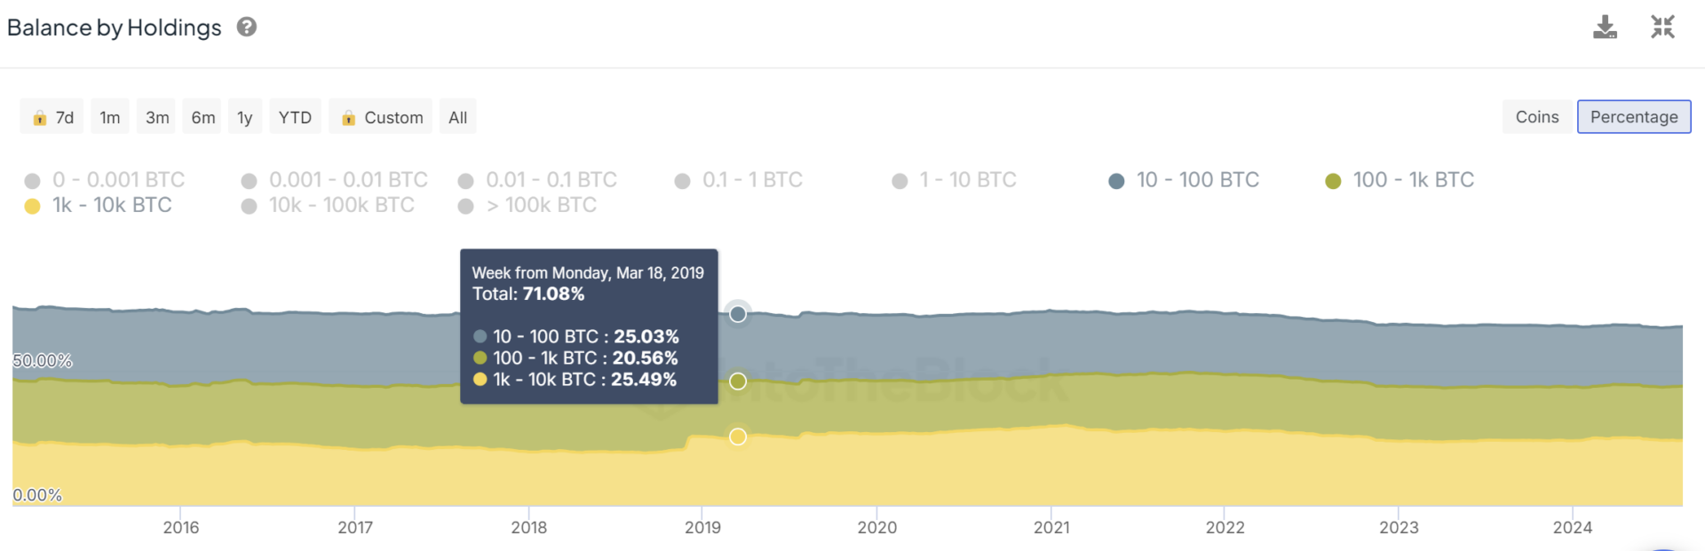
Task: Toggle the 1k - 10k BTC legend series
Action: 99,206
